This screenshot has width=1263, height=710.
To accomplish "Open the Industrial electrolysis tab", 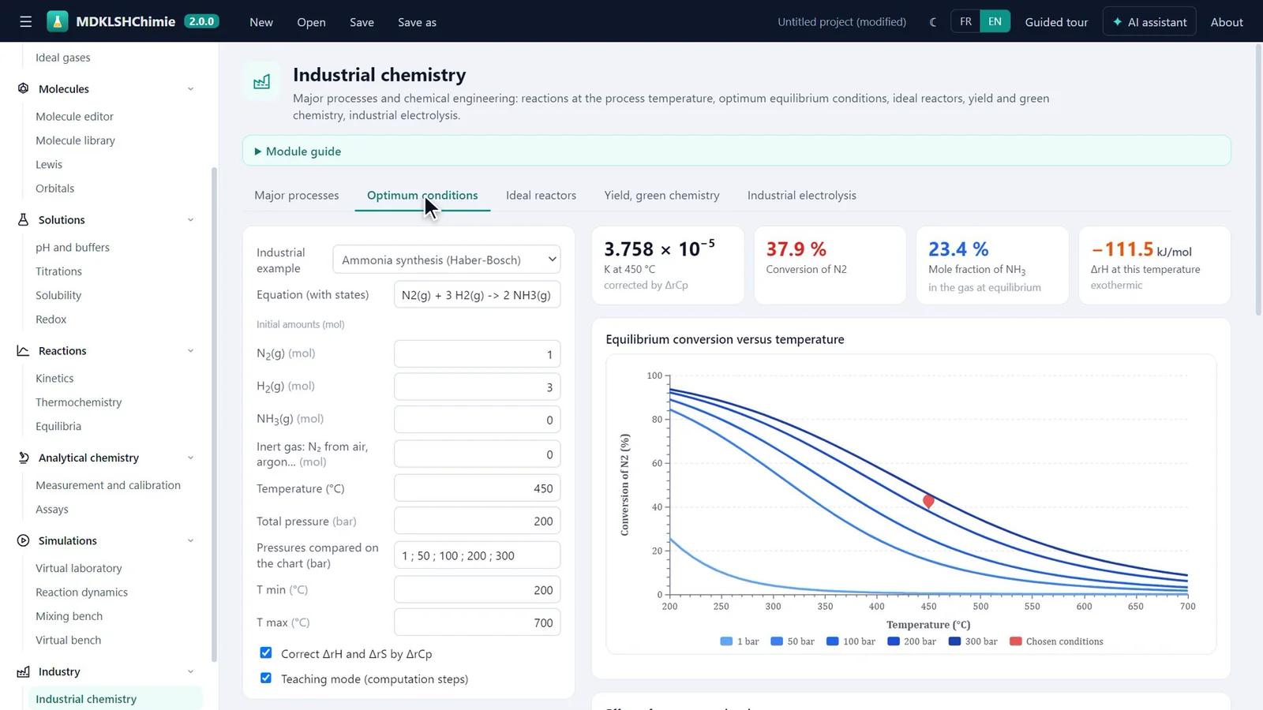I will tap(801, 195).
